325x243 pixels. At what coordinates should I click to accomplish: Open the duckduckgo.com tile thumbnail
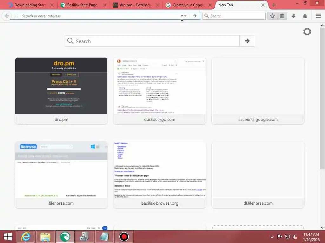click(160, 86)
